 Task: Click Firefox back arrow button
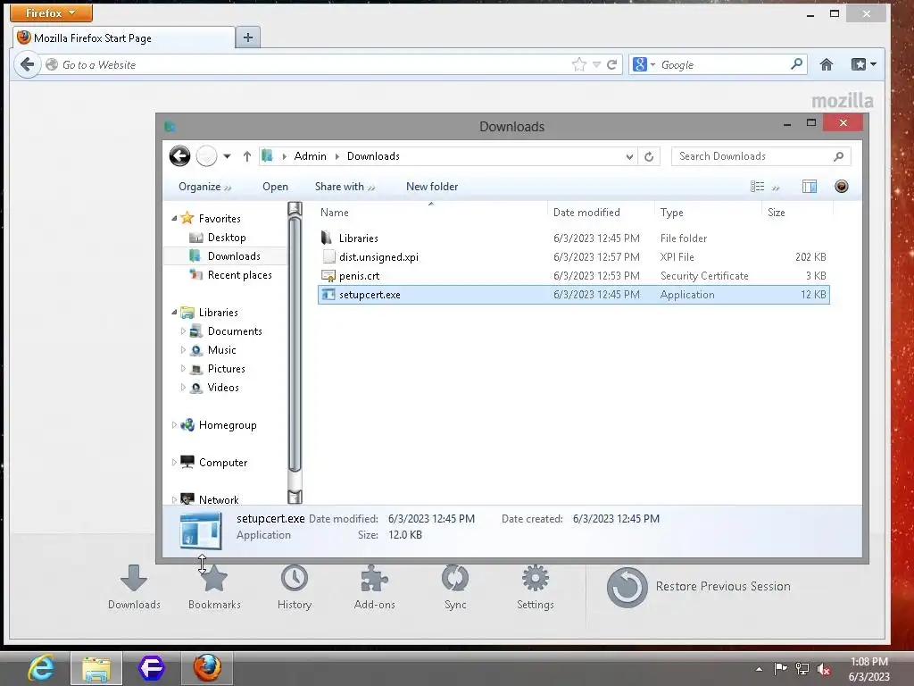[x=27, y=64]
